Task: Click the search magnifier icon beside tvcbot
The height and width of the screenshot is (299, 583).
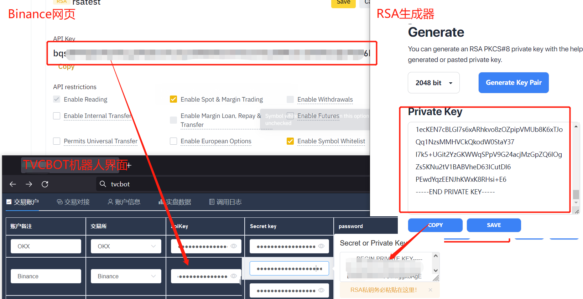Action: pyautogui.click(x=103, y=184)
